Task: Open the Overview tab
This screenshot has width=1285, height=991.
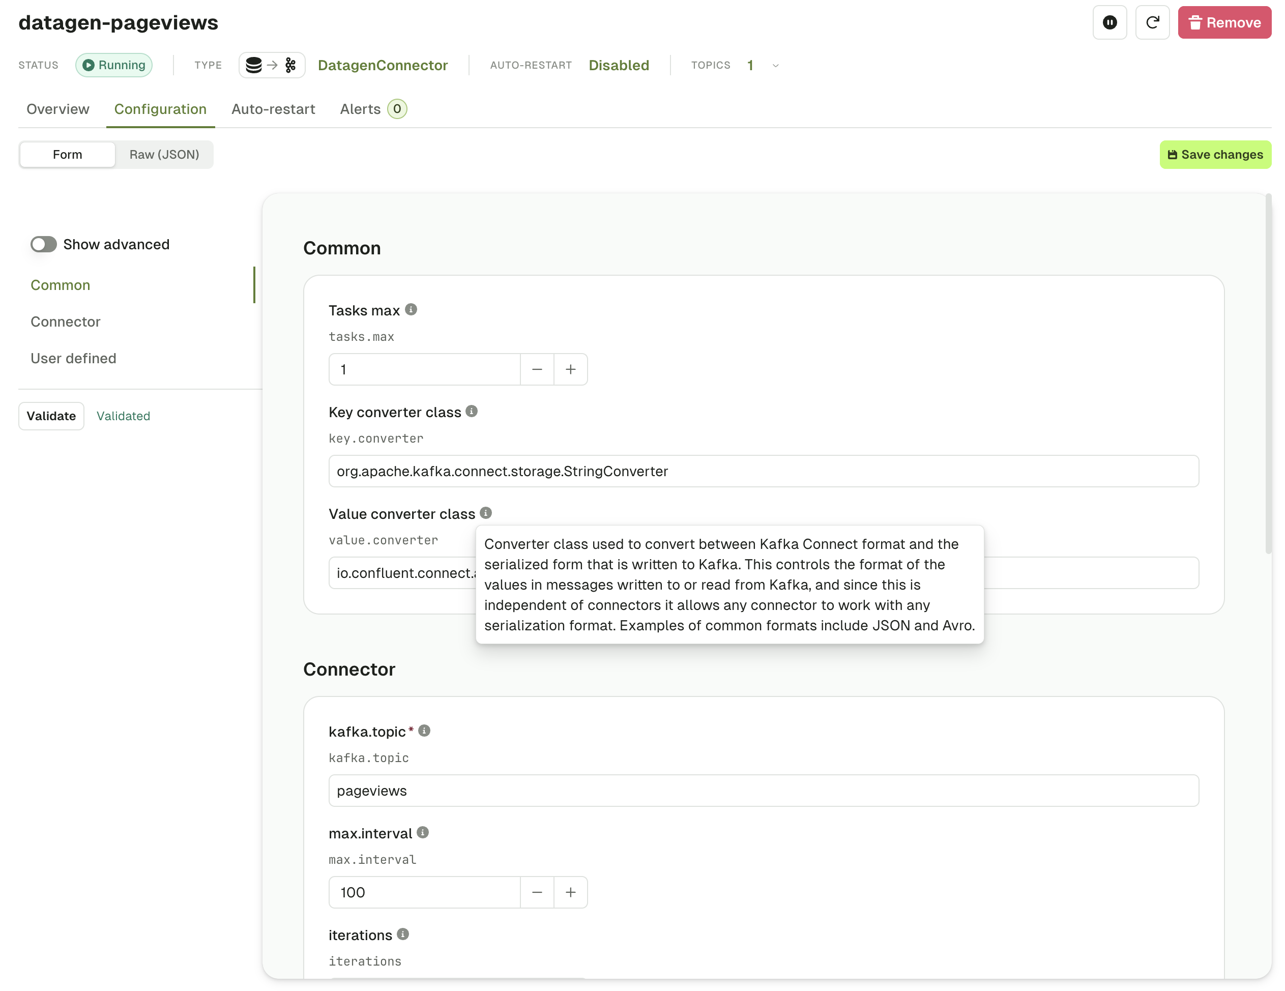Action: 57,109
